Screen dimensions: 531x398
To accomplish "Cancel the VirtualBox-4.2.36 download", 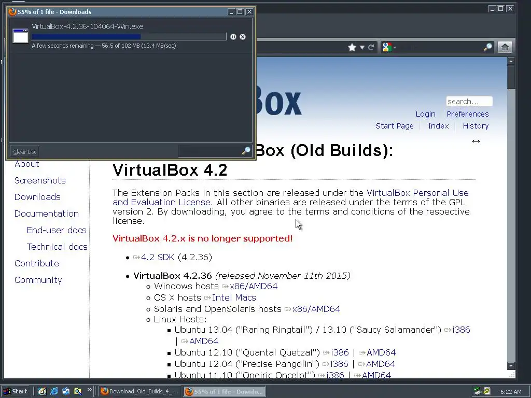I will 243,37.
